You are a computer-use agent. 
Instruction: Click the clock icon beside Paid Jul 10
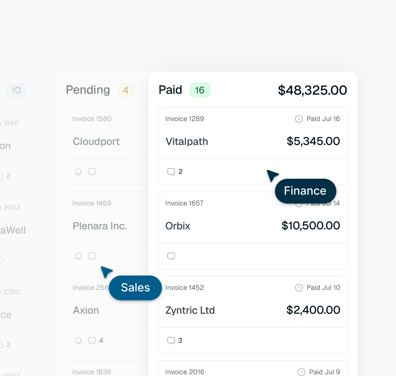[x=299, y=288]
